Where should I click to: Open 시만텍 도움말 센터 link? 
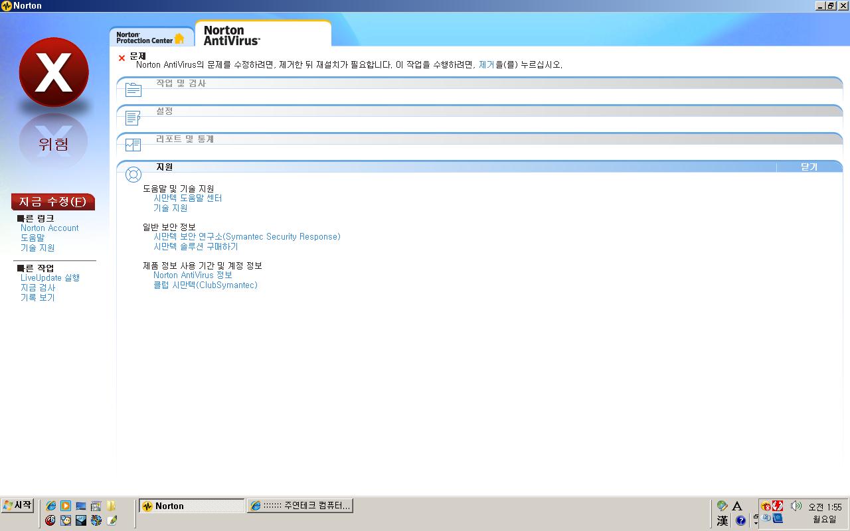[188, 198]
